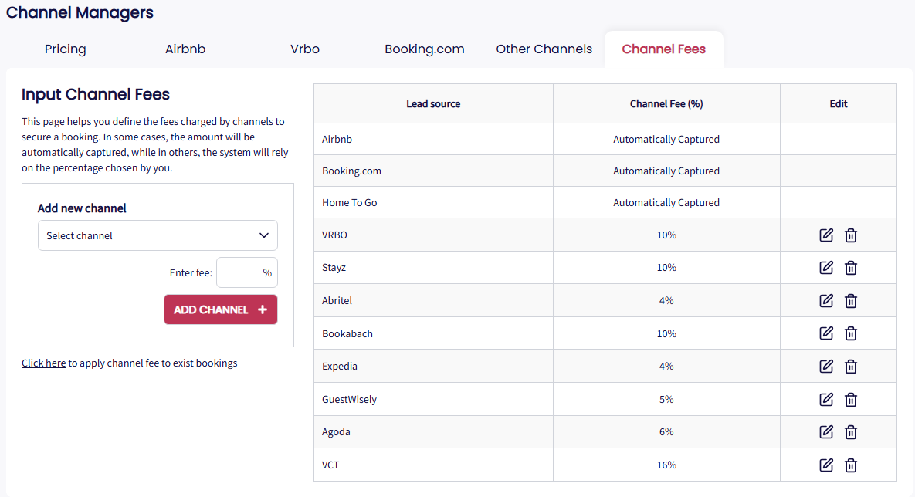The height and width of the screenshot is (497, 915).
Task: Delete the Expedia channel row
Action: pos(850,367)
